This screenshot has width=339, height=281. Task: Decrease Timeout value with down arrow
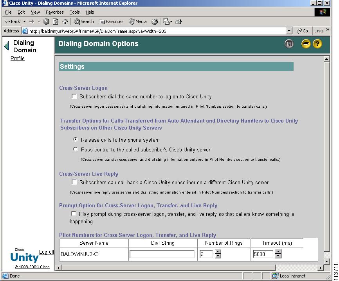[x=278, y=256]
